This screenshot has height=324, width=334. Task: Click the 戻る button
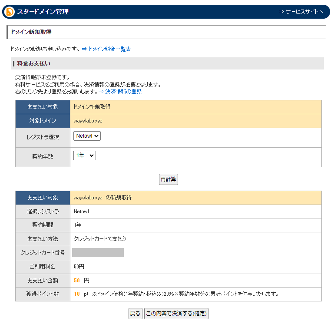[135, 314]
